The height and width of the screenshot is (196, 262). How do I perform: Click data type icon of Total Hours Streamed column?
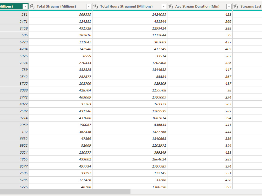[96, 7]
